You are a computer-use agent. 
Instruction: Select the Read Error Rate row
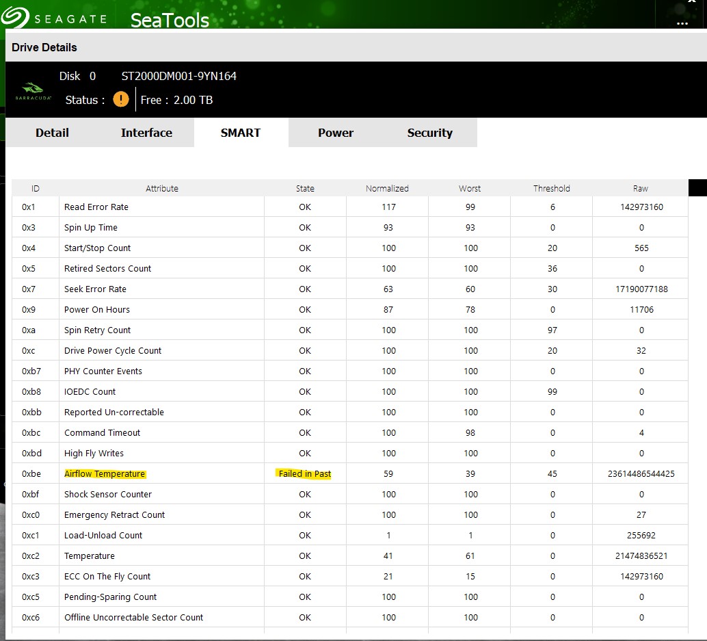pos(96,207)
